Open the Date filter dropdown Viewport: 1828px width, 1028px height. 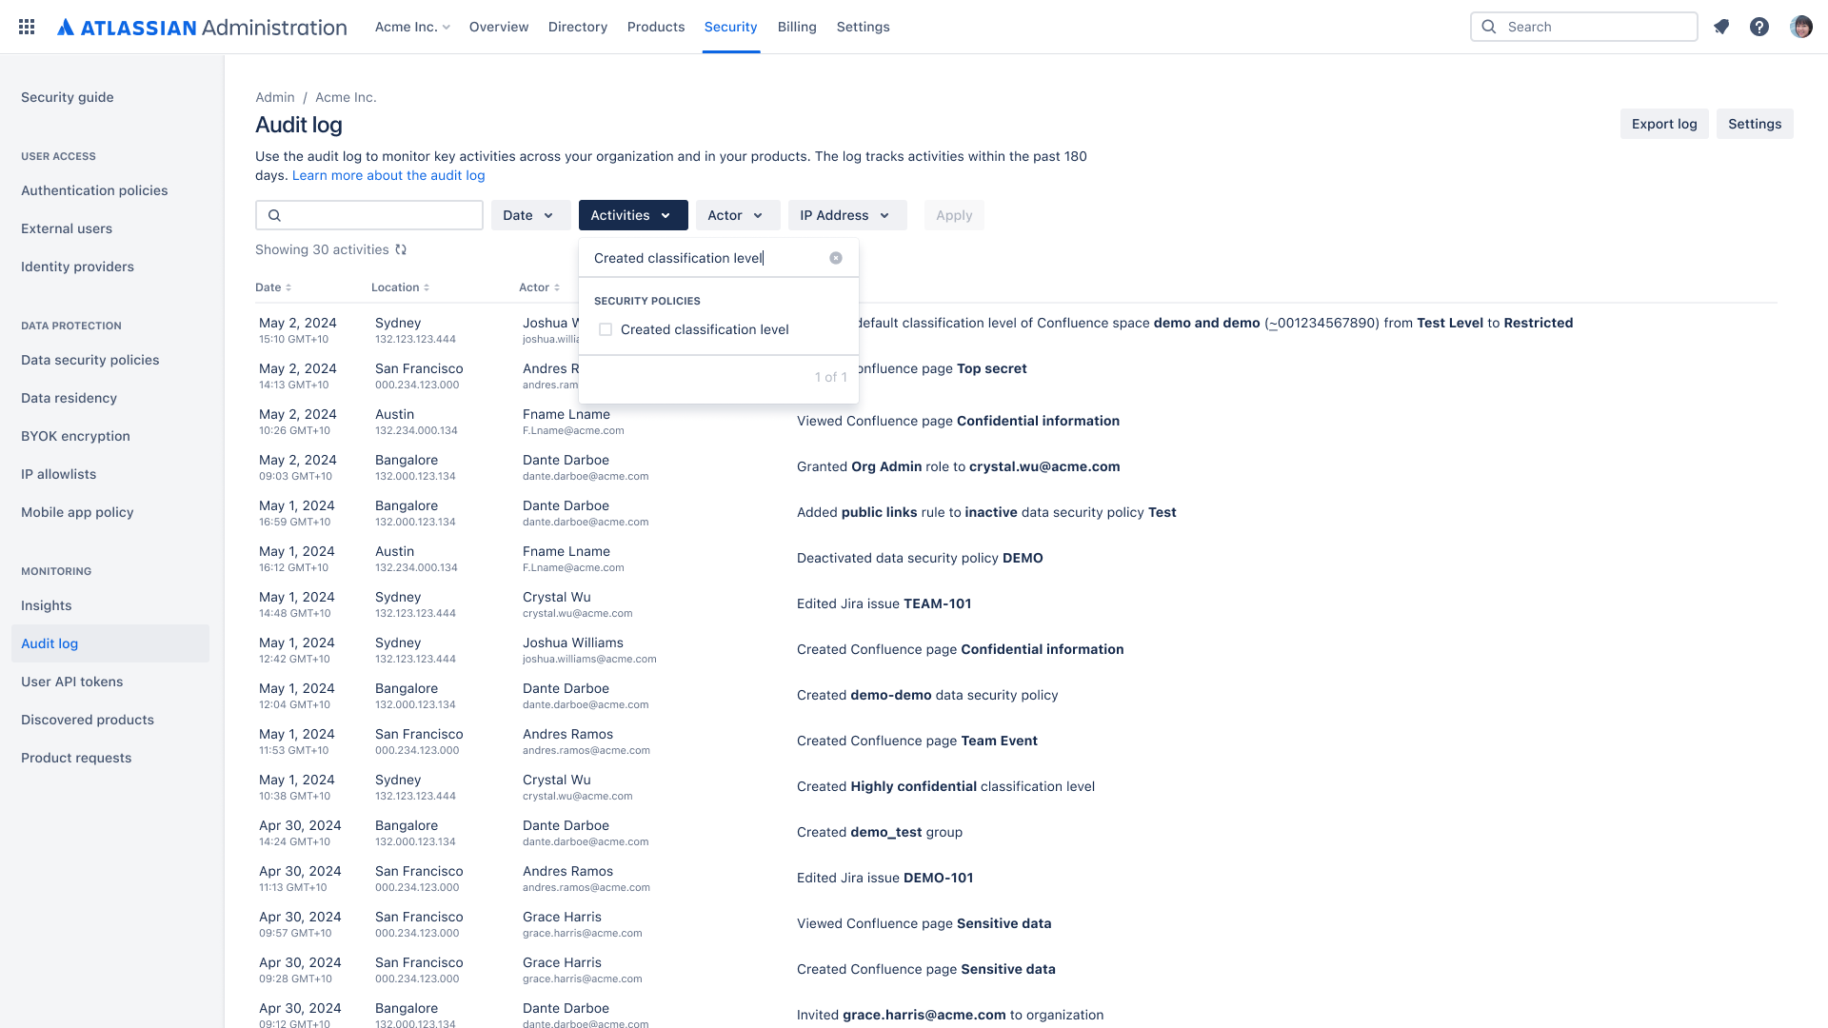coord(530,215)
